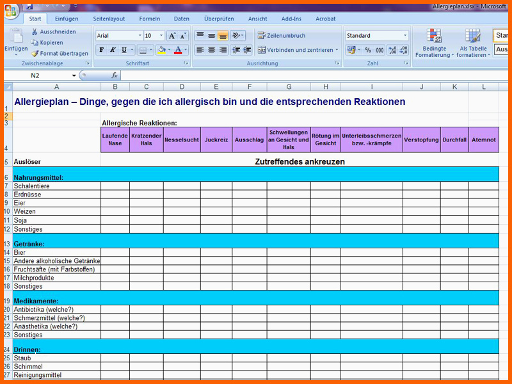Viewport: 512px width, 384px height.
Task: Click the fx insert function icon
Action: pyautogui.click(x=114, y=76)
